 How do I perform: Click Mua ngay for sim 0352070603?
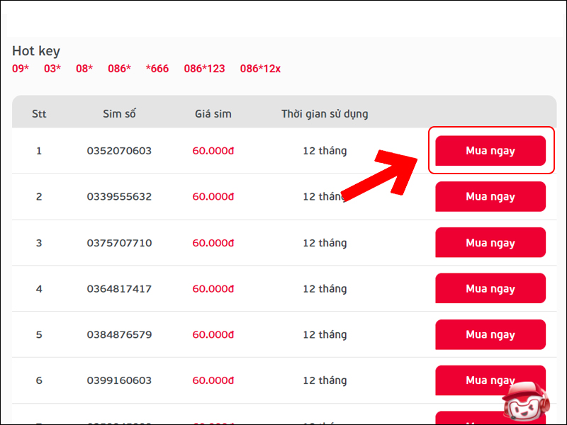pos(490,151)
